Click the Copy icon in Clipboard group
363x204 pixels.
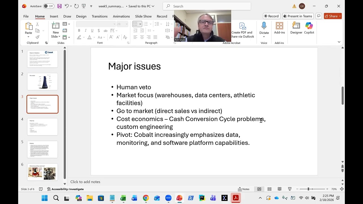tap(37, 31)
